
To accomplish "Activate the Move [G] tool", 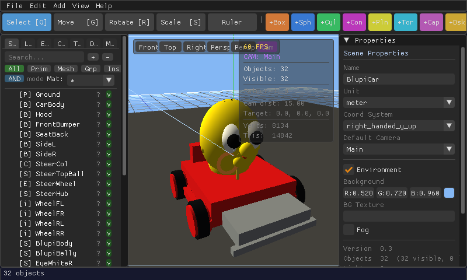I will [x=78, y=22].
